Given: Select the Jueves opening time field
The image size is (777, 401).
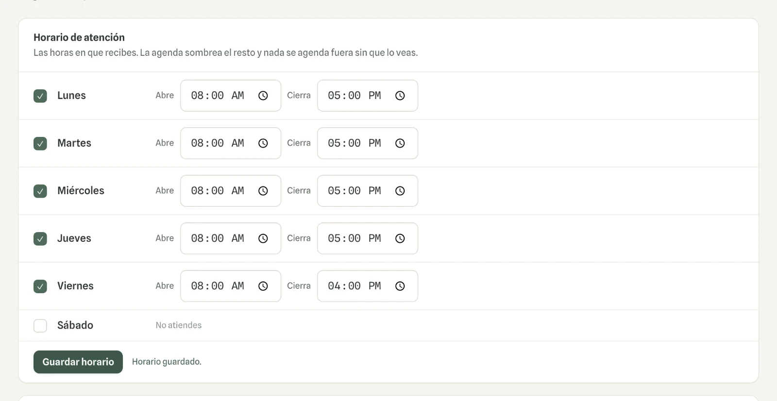Looking at the screenshot, I should pos(231,238).
